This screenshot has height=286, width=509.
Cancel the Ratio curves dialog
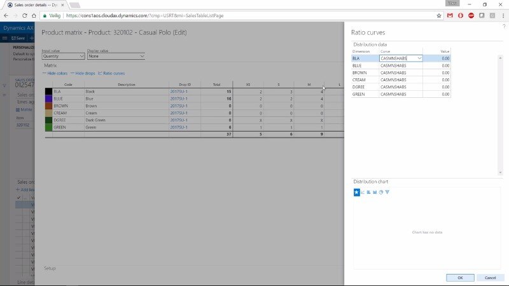(x=490, y=278)
